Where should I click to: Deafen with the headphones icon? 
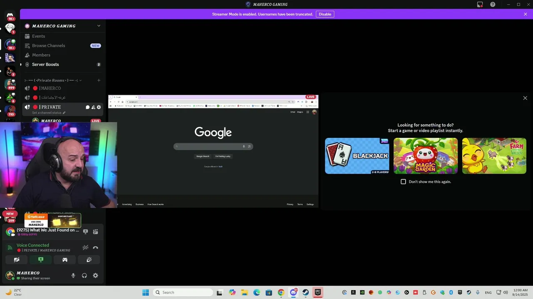coord(84,275)
